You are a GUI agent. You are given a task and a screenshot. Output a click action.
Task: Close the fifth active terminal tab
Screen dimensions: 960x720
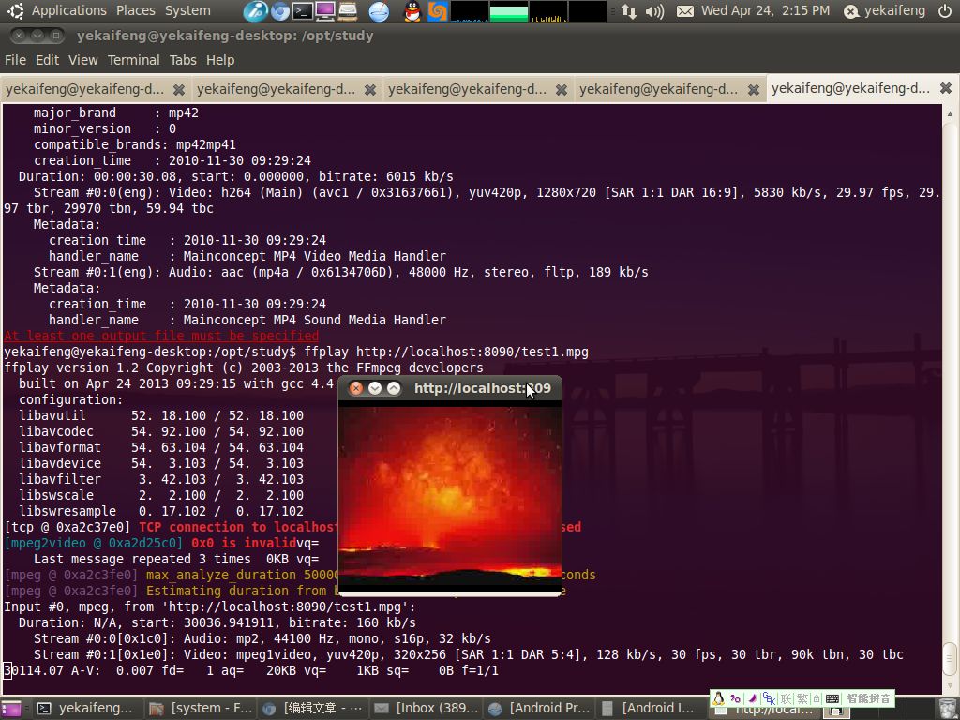[x=945, y=89]
